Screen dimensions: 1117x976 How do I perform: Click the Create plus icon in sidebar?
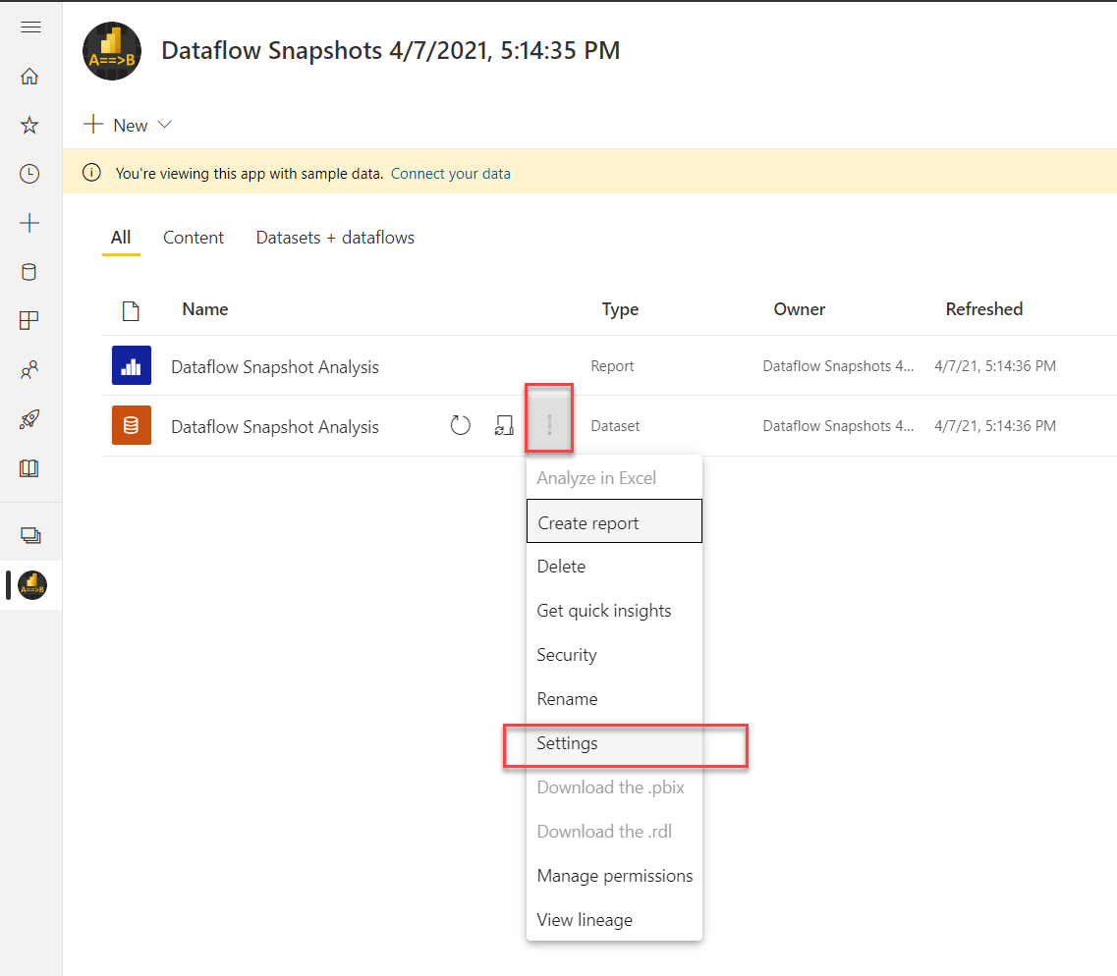[29, 223]
